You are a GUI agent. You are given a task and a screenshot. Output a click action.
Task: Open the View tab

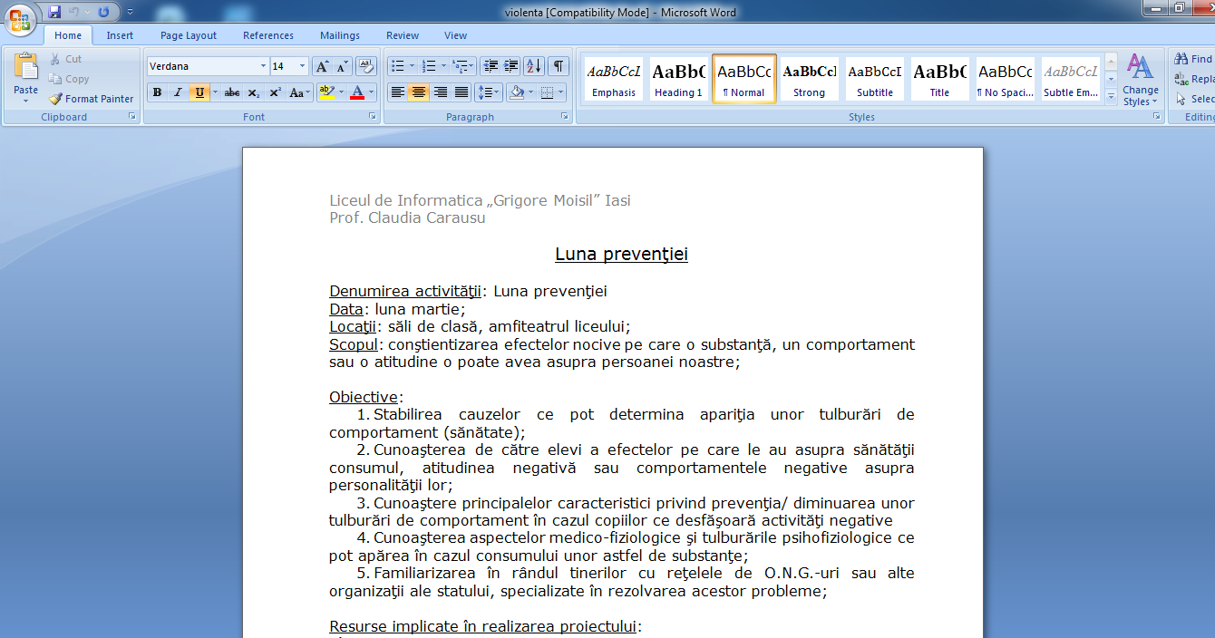pos(455,35)
